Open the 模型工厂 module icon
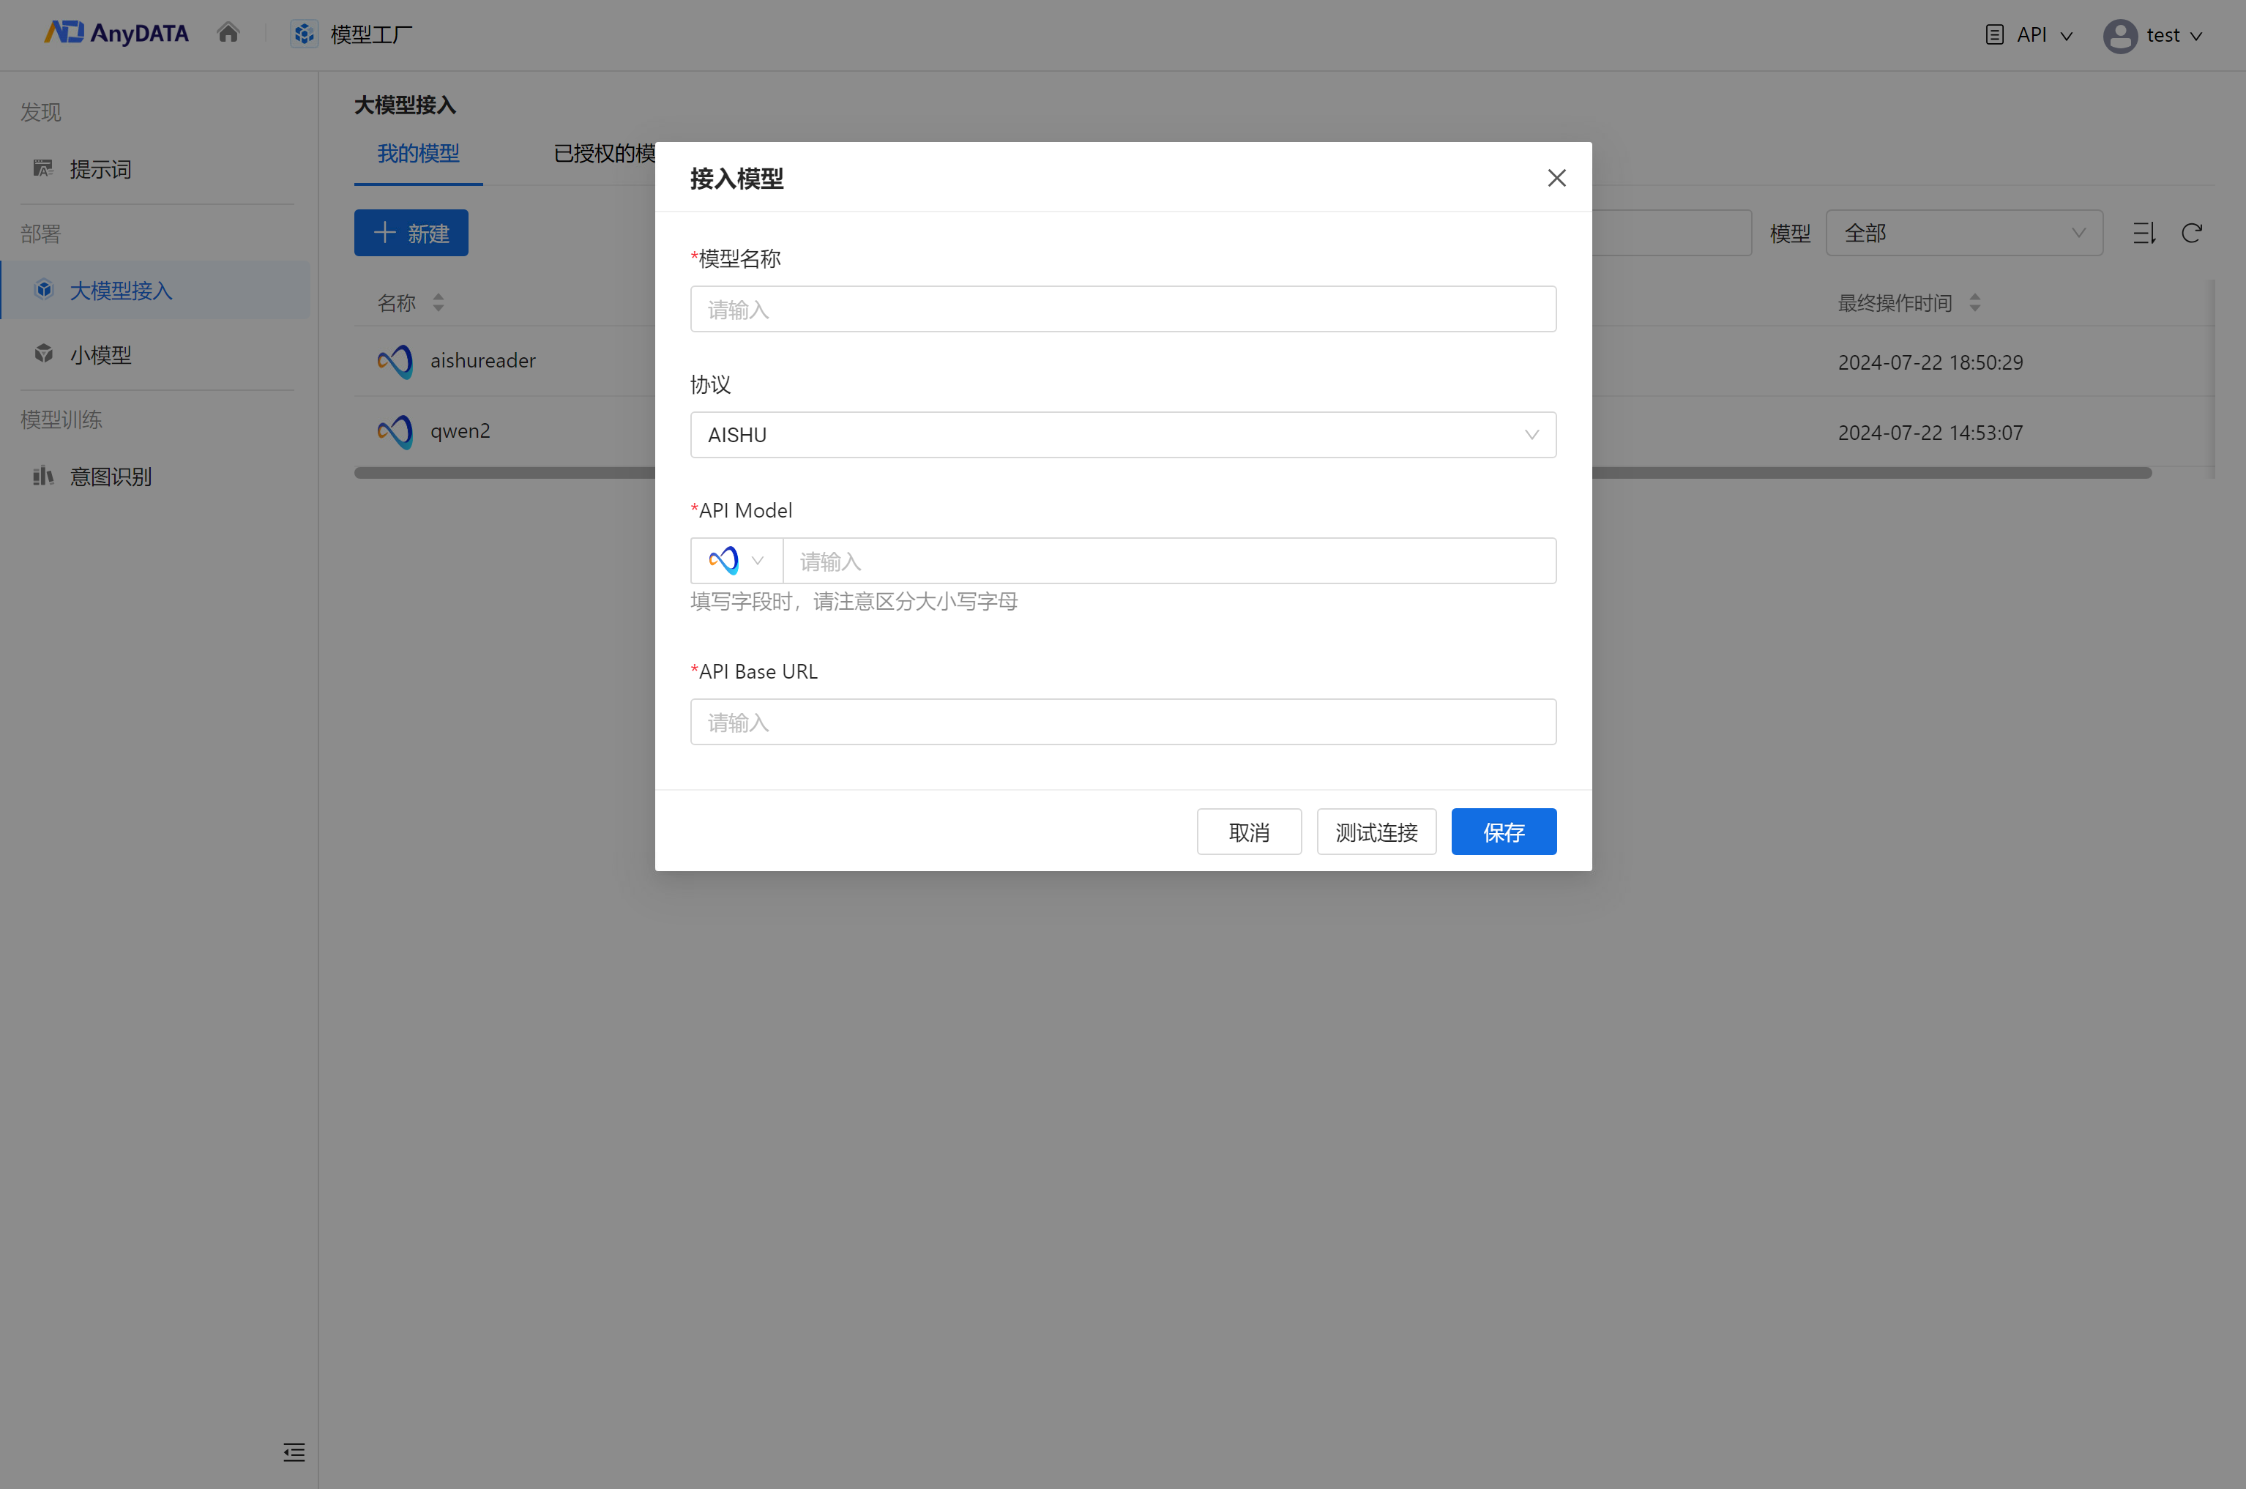Image resolution: width=2246 pixels, height=1489 pixels. click(x=304, y=34)
